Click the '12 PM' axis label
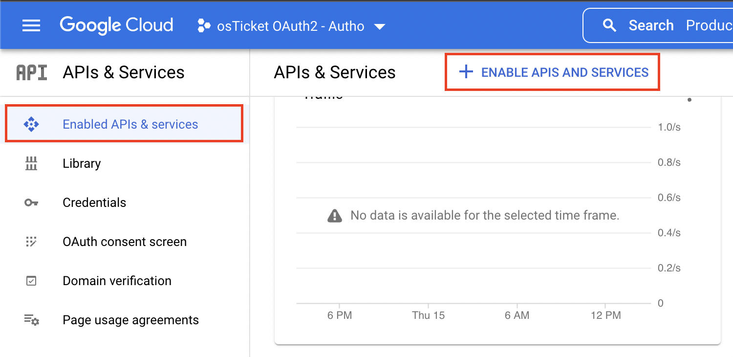 tap(606, 315)
